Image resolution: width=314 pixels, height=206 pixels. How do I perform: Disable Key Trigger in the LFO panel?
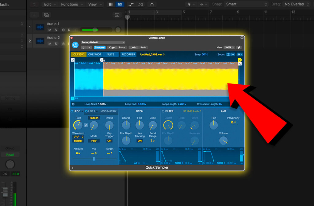click(110, 141)
